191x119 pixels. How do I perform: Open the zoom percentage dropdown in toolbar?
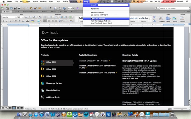pos(73,8)
